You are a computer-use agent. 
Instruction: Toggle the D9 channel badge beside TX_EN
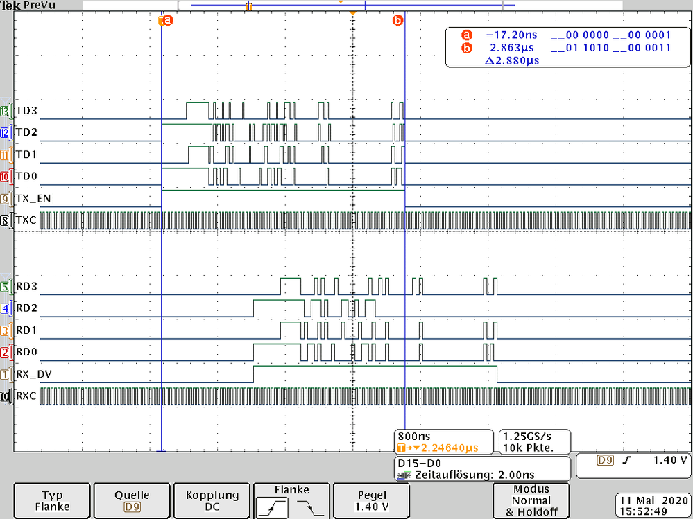coord(6,199)
